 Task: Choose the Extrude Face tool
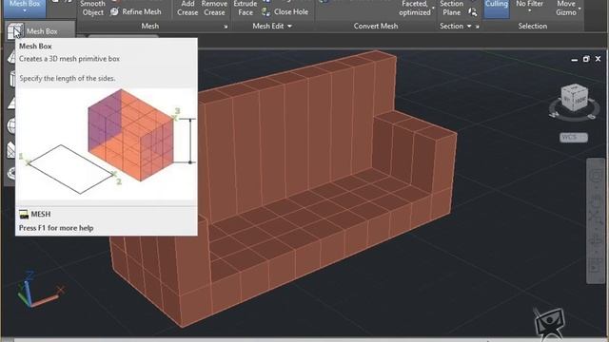[x=246, y=9]
